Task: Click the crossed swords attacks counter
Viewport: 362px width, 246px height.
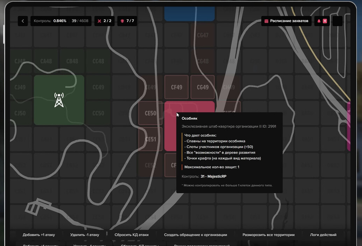Action: pos(105,21)
